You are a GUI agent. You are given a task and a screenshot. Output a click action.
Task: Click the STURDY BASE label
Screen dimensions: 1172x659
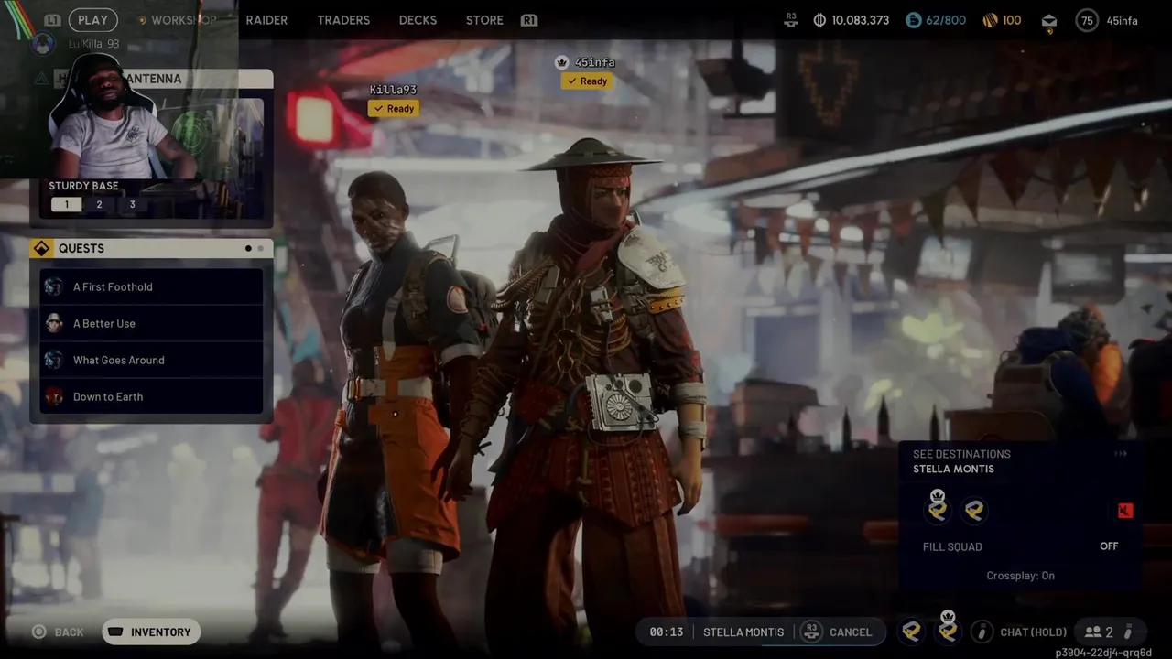click(x=83, y=186)
